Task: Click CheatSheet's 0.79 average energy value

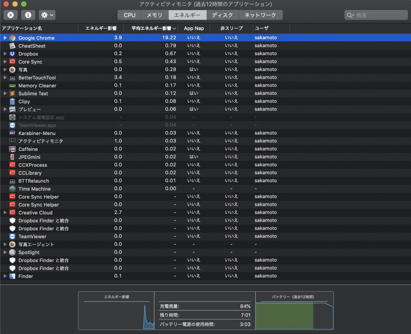Action: 170,45
